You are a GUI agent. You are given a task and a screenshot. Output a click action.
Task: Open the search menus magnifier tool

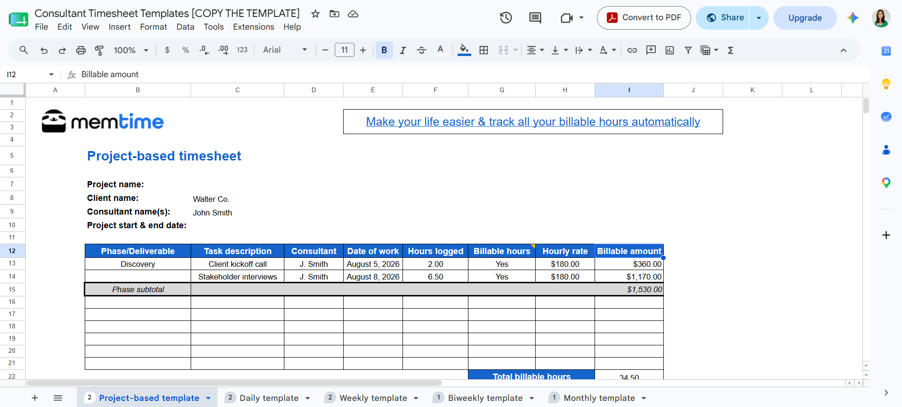pyautogui.click(x=24, y=50)
